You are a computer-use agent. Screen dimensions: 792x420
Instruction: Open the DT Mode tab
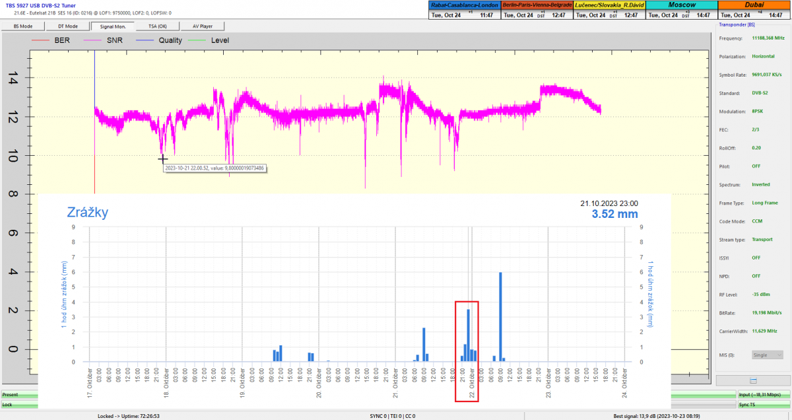(x=67, y=26)
